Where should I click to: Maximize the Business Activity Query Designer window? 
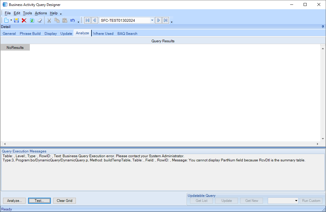coord(305,4)
